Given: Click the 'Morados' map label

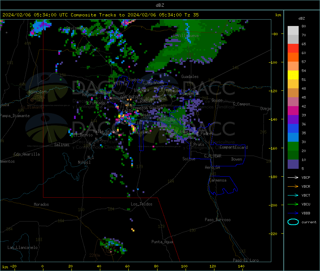Looking at the screenshot, I should [41, 204].
